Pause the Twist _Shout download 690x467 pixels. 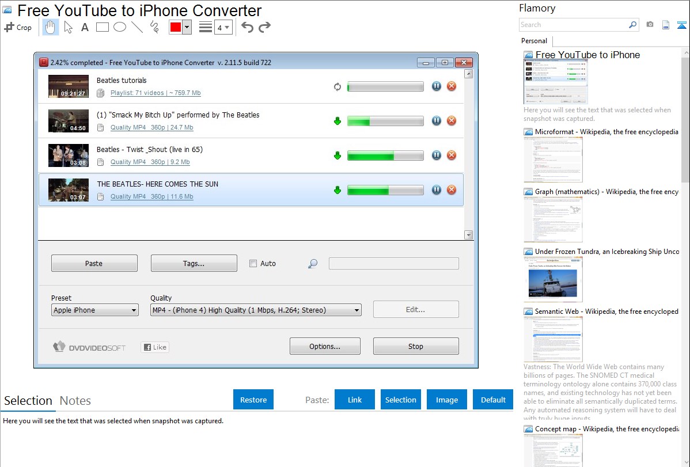[x=437, y=155]
